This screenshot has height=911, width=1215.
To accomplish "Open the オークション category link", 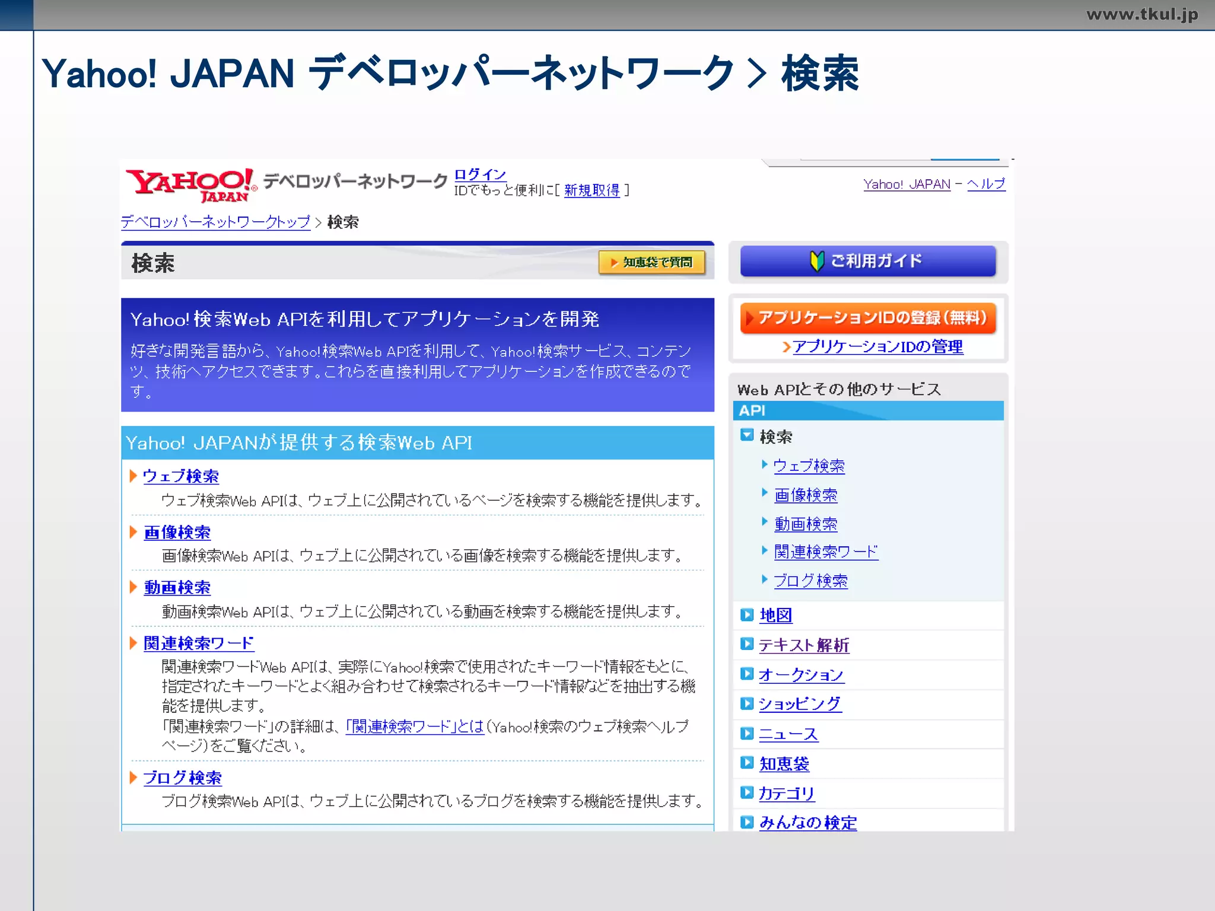I will pos(801,675).
